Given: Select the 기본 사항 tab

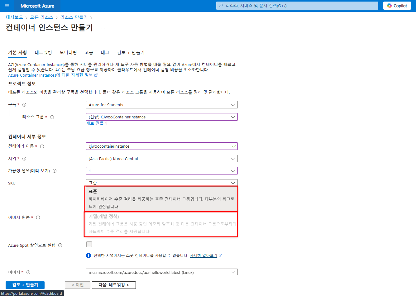Looking at the screenshot, I should pos(18,52).
